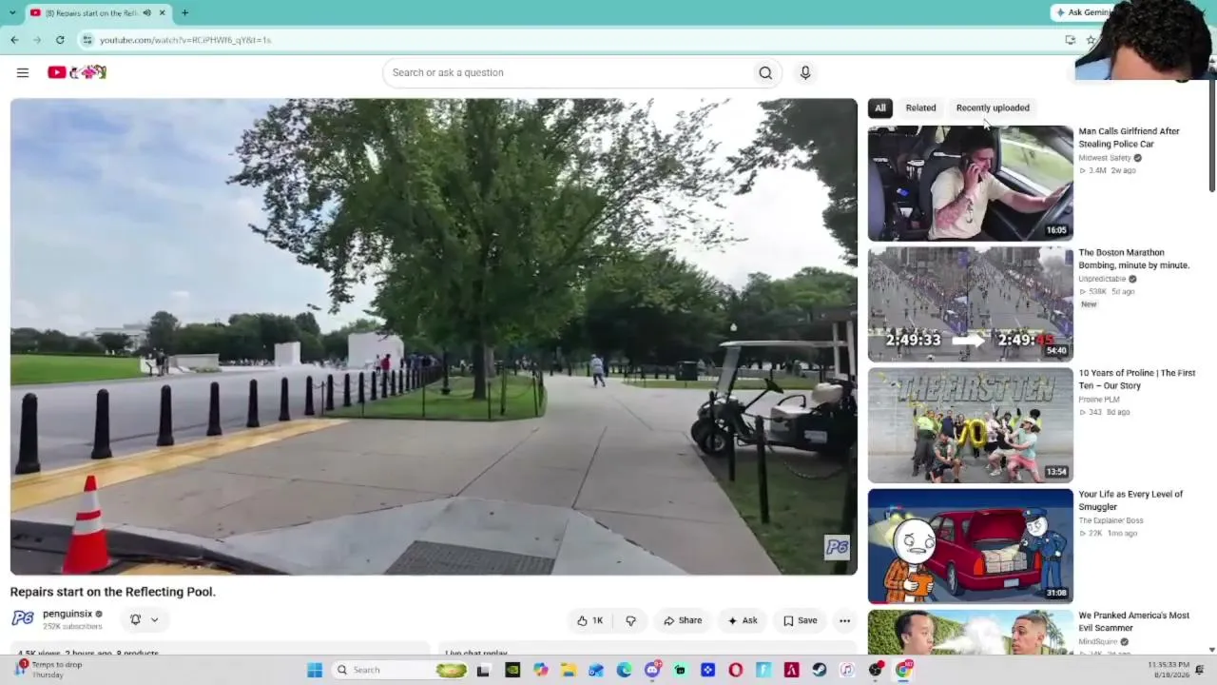Open the Midwest Safety channel name
This screenshot has height=685, width=1217.
point(1105,158)
